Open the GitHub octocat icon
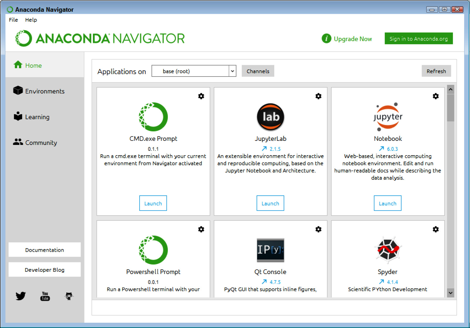 [x=69, y=296]
